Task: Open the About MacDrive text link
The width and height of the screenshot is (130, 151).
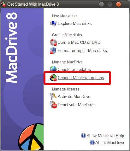Action: click(x=109, y=142)
